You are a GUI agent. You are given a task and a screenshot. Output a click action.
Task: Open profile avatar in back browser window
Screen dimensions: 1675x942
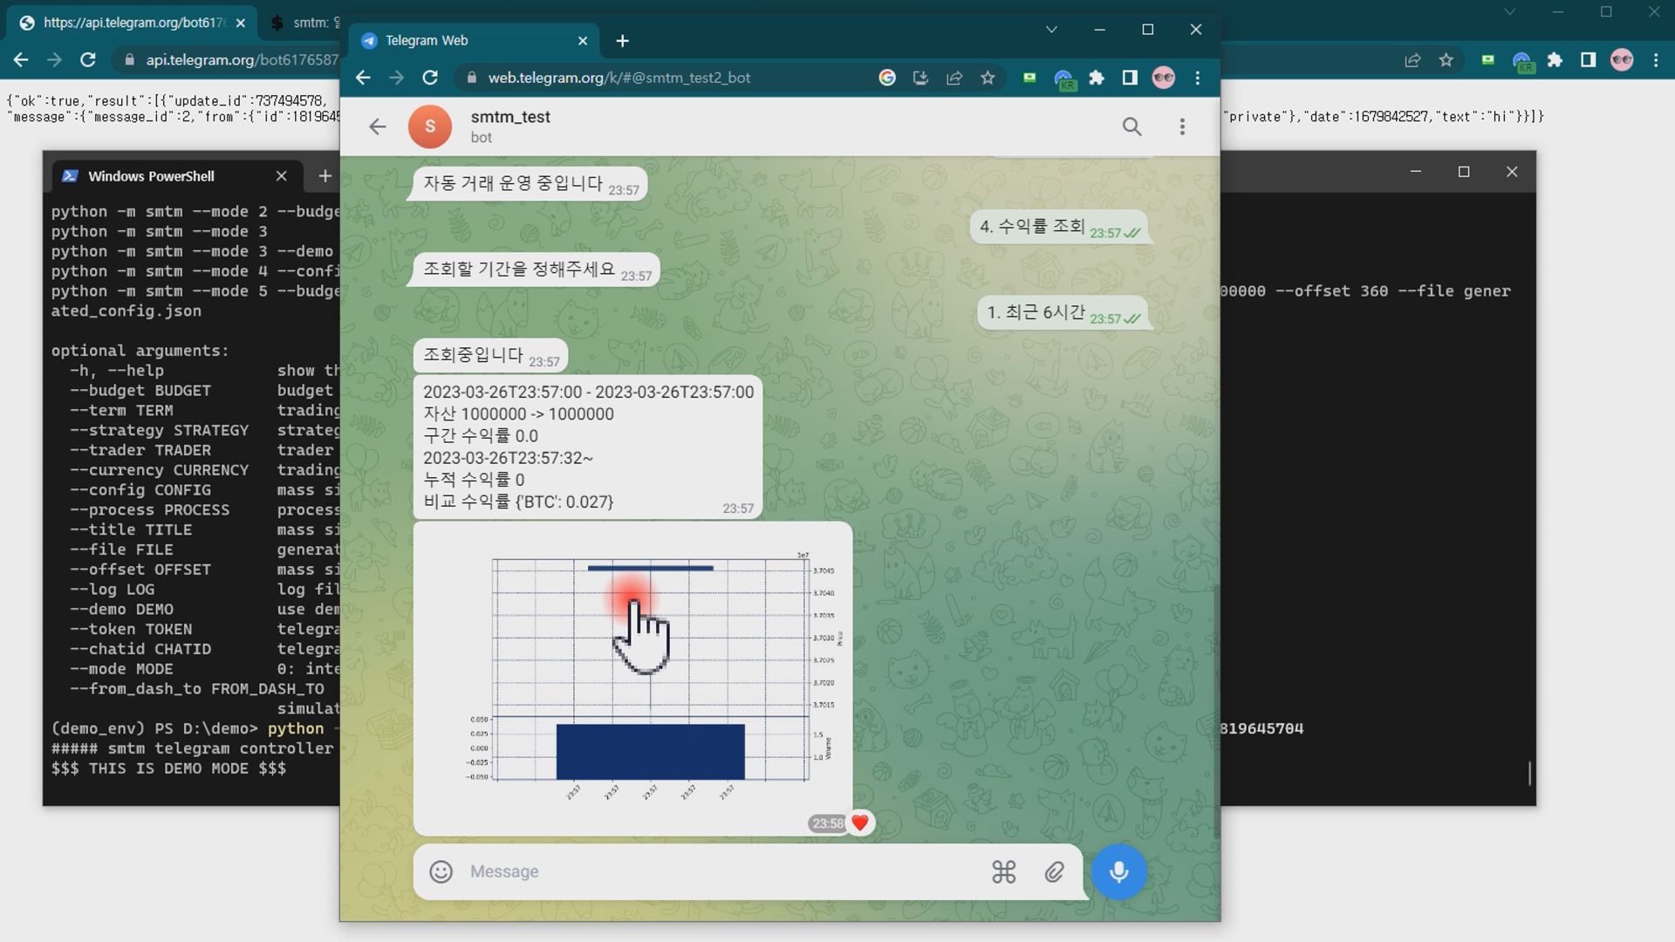[x=1622, y=59]
